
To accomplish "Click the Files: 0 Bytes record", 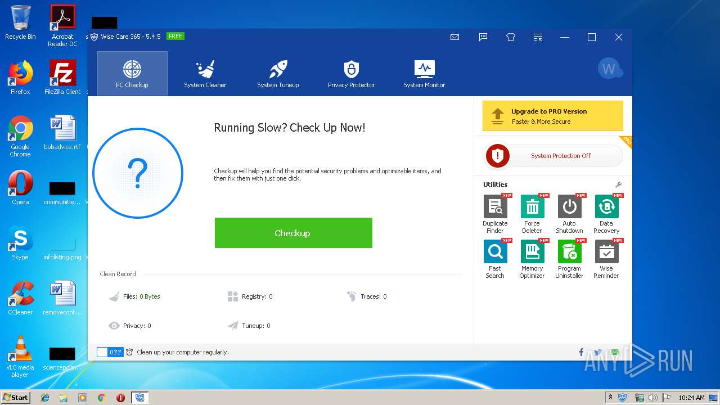I will point(135,296).
